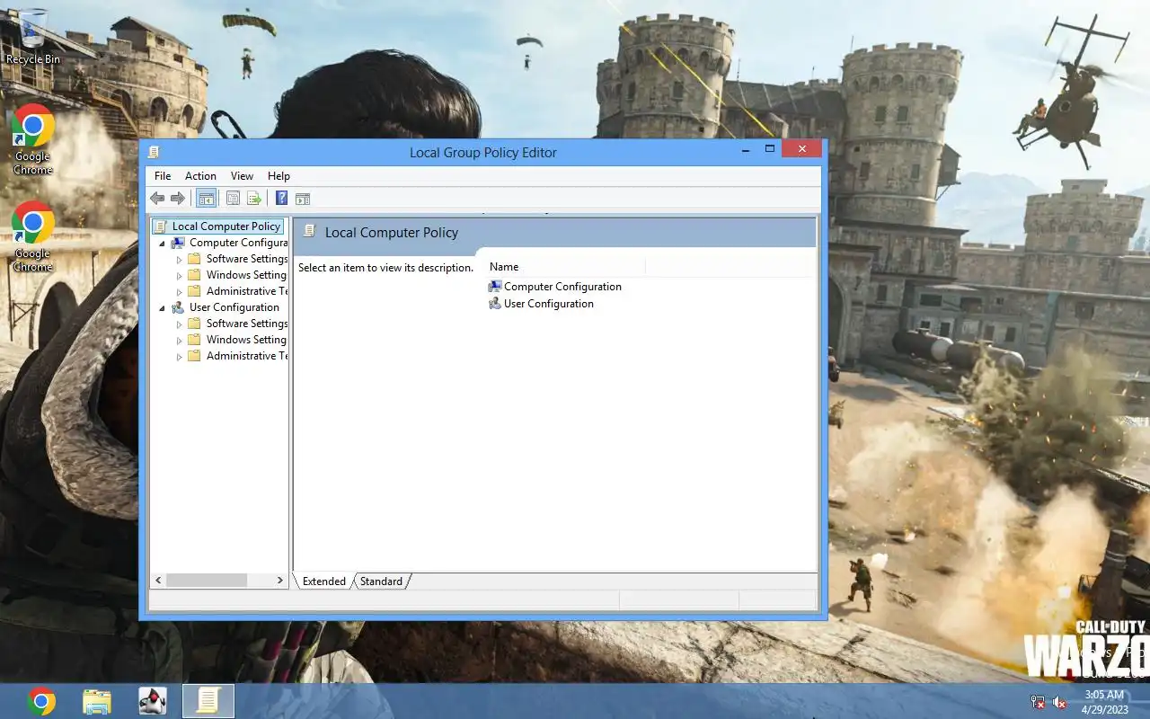
Task: Toggle the Show/Hide Action Pane button
Action: click(x=303, y=199)
